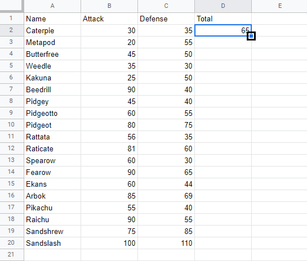This screenshot has height=261, width=307.
Task: Select Sandslash's attack value 100
Action: coord(109,243)
